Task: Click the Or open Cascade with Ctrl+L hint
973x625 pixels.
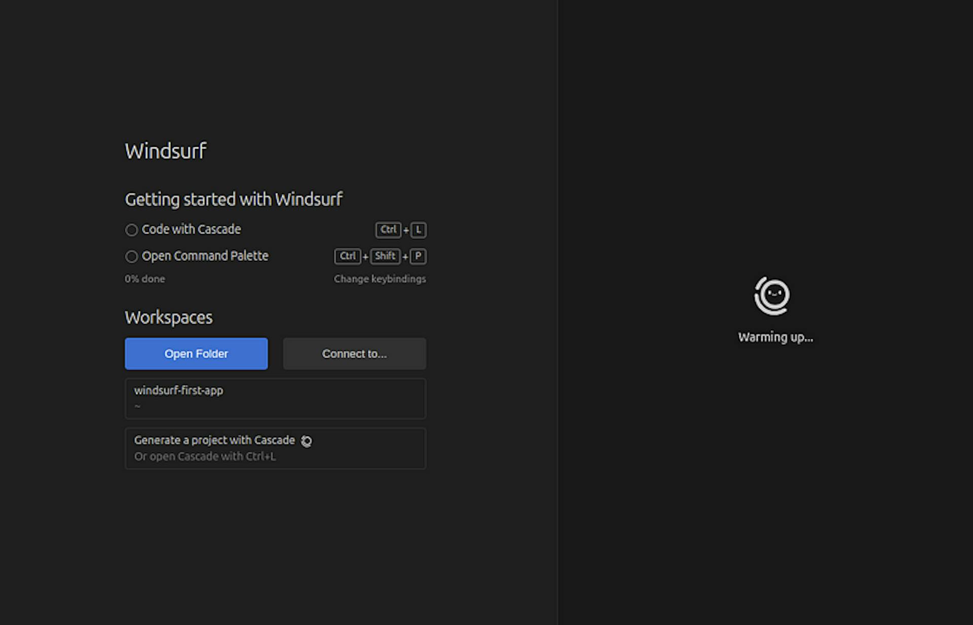Action: 205,456
